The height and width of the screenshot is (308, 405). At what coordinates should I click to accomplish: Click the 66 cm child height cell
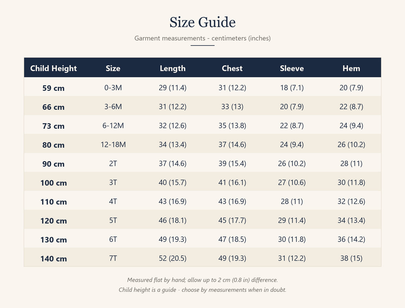point(54,107)
